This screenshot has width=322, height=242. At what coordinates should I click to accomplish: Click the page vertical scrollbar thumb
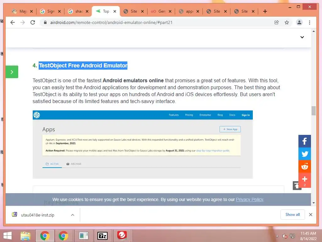314,111
